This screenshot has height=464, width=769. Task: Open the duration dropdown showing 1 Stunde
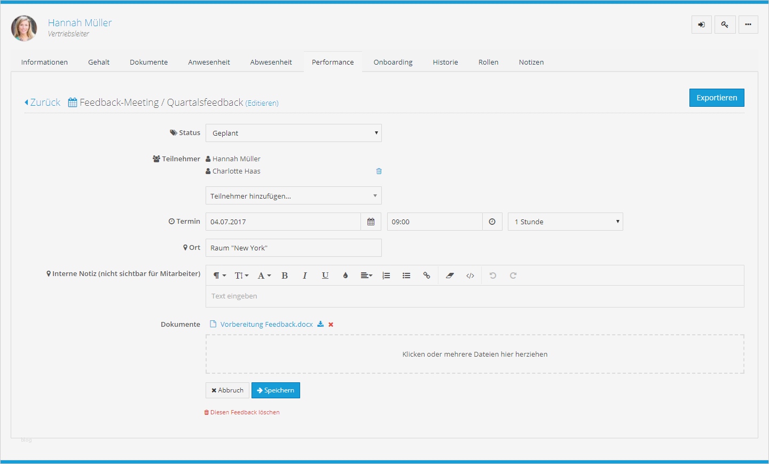566,222
